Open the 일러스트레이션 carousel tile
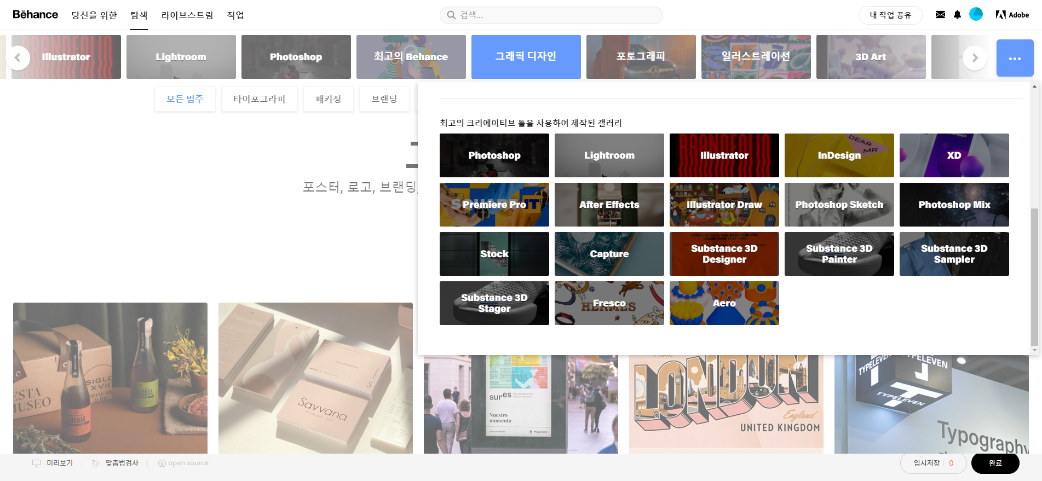 click(x=756, y=57)
